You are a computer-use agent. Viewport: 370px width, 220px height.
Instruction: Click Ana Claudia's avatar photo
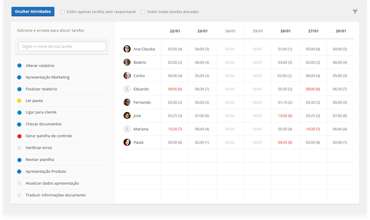tap(127, 49)
